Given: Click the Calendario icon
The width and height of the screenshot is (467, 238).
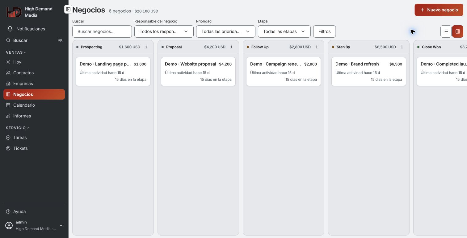Looking at the screenshot, I should coord(8,105).
